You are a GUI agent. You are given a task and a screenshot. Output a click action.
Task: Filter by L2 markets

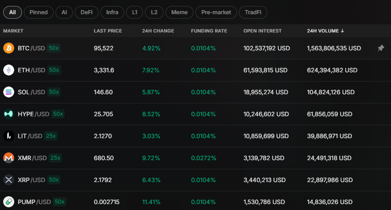(154, 12)
